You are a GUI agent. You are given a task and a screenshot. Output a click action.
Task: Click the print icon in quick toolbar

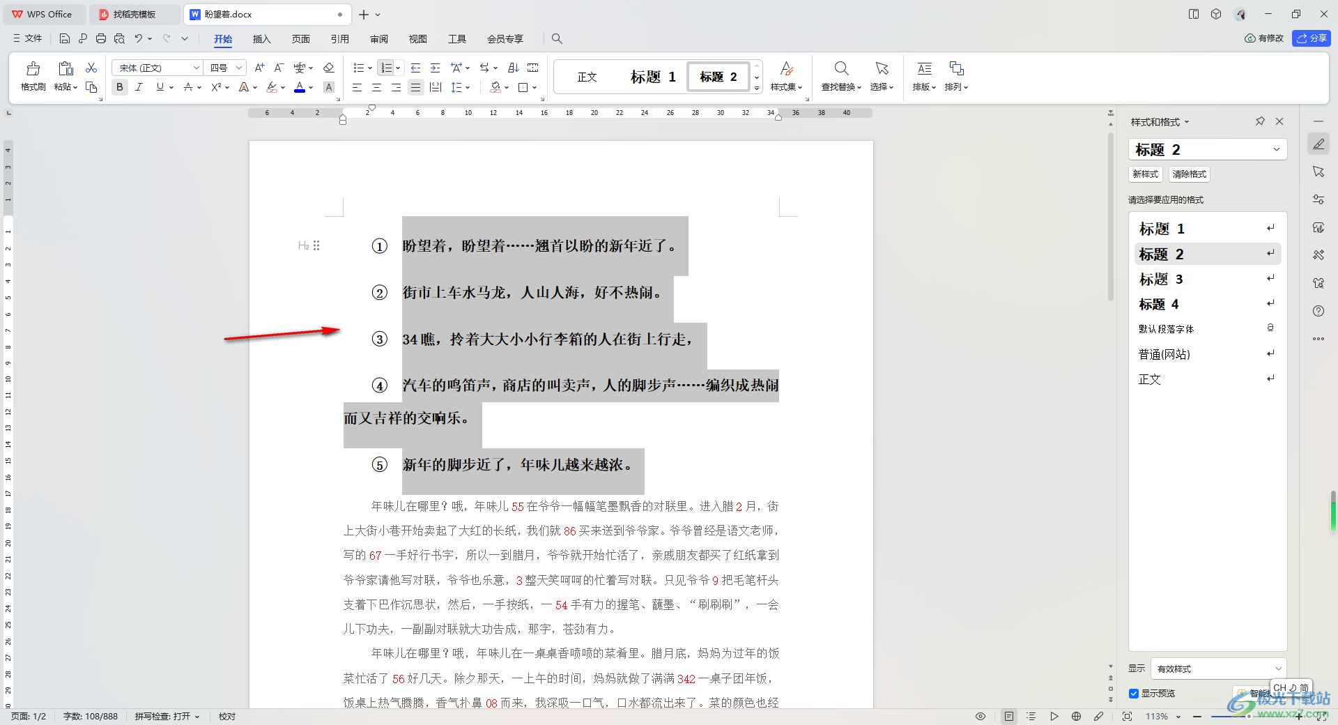pyautogui.click(x=101, y=38)
